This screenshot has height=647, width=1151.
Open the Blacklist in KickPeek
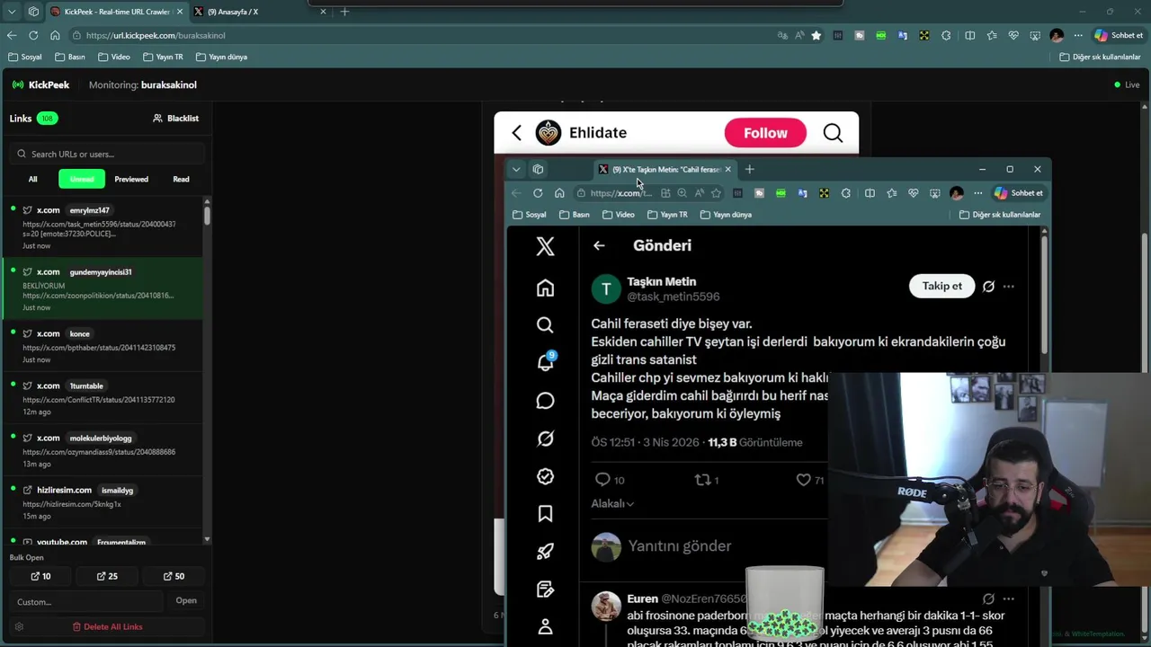tap(175, 118)
